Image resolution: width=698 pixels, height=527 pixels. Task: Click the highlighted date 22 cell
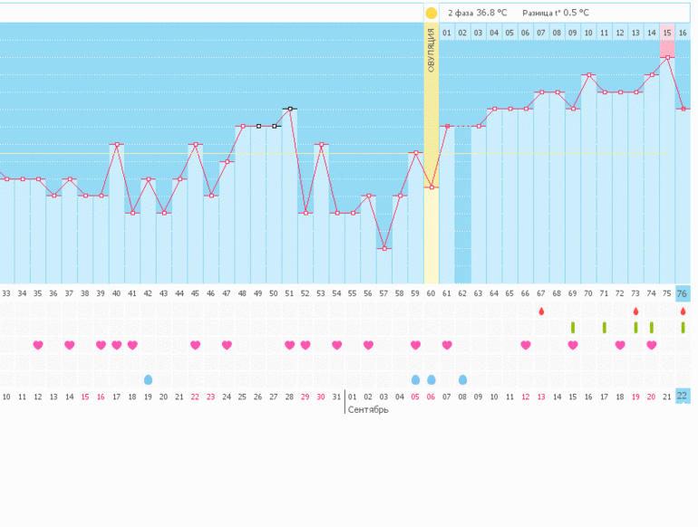683,397
